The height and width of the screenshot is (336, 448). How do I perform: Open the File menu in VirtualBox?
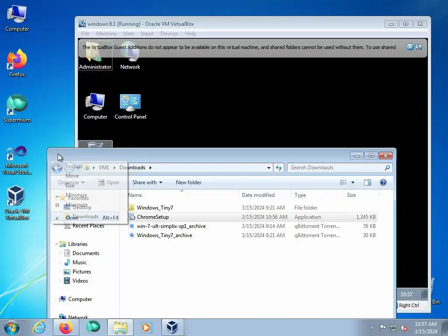point(85,34)
